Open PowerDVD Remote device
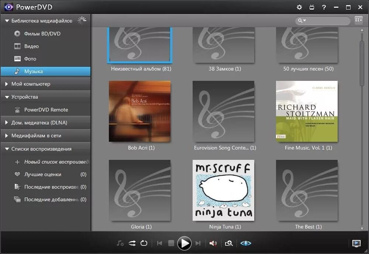The height and width of the screenshot is (254, 369). pos(45,110)
